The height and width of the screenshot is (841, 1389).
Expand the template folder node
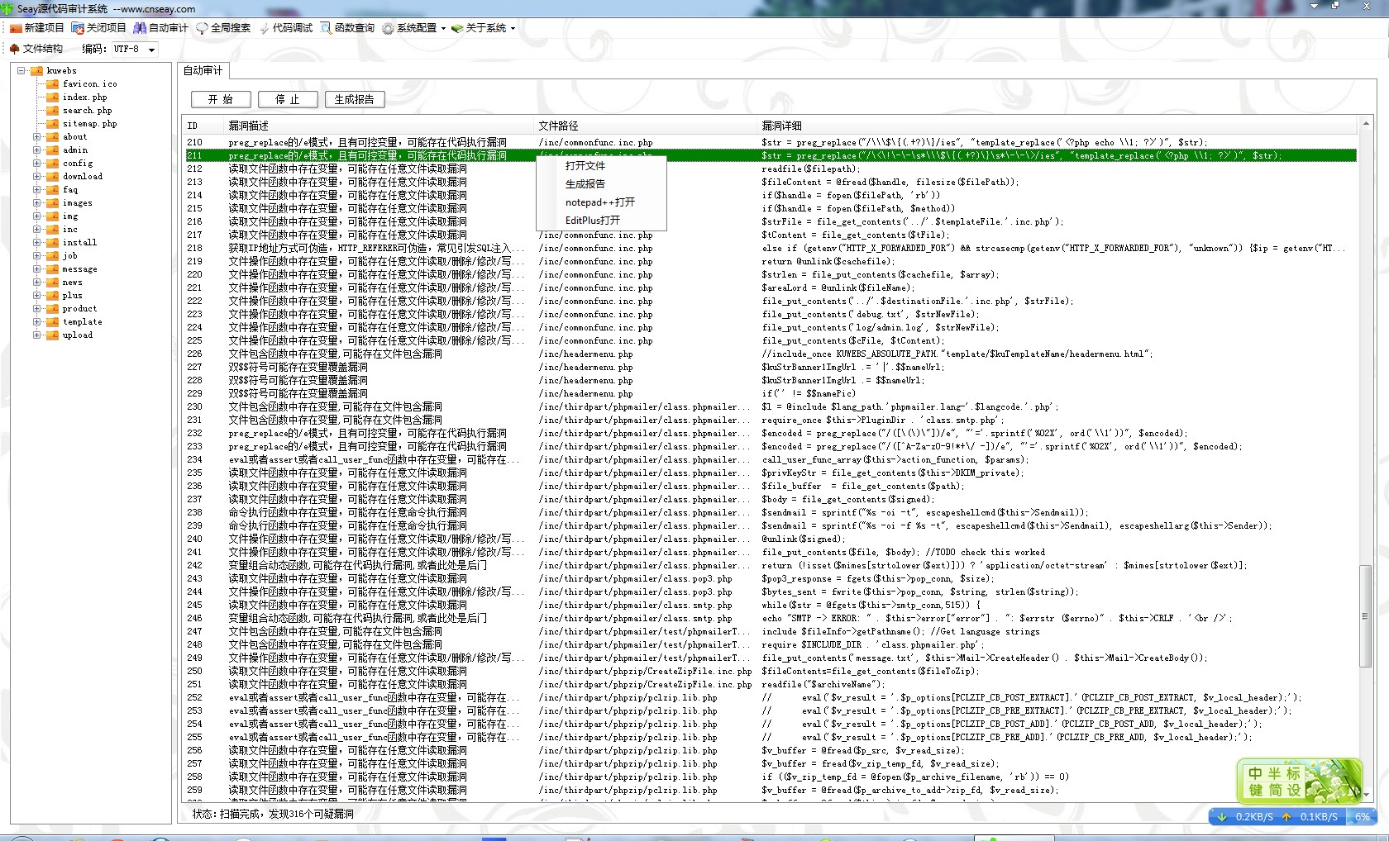coord(37,322)
